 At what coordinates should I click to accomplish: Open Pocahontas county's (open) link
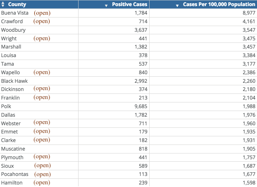[x=42, y=175]
